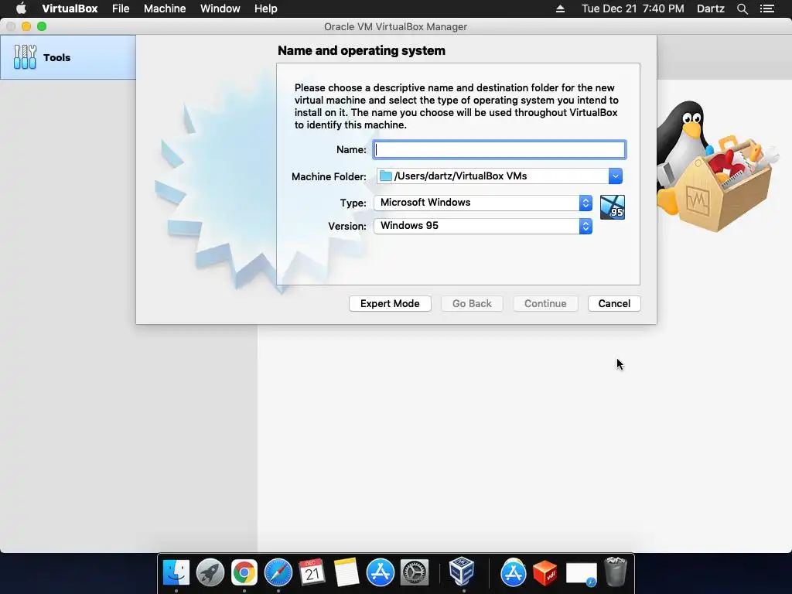The height and width of the screenshot is (594, 792).
Task: Open the Help menu
Action: [x=266, y=9]
